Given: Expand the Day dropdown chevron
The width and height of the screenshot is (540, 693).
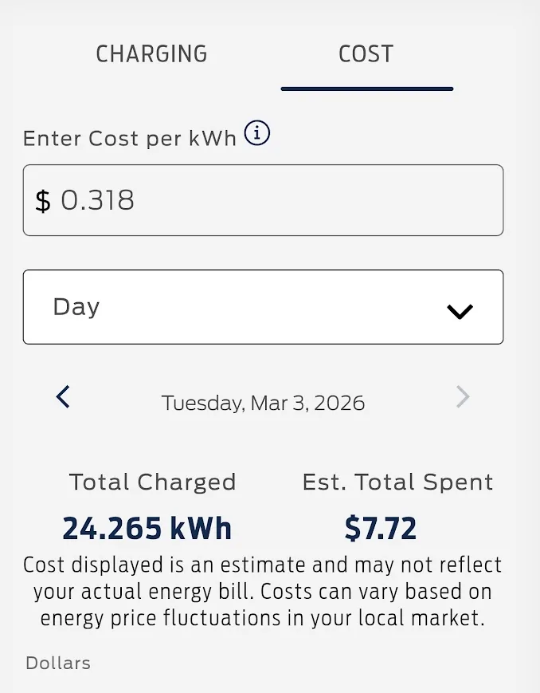Looking at the screenshot, I should click(460, 311).
